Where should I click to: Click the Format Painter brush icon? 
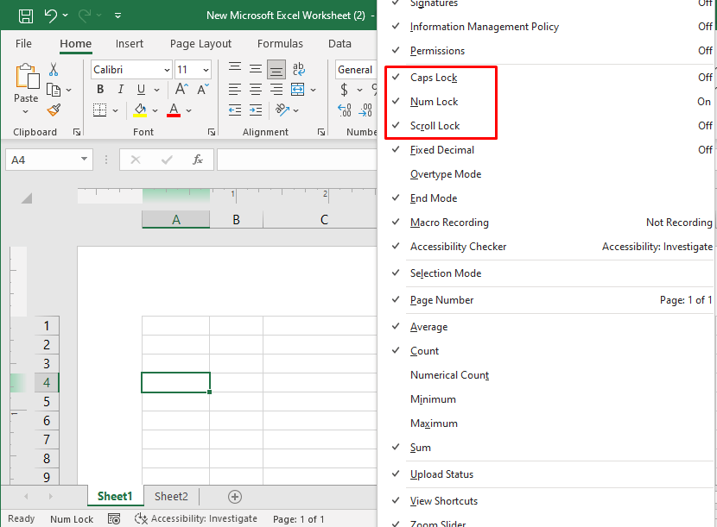(x=54, y=110)
